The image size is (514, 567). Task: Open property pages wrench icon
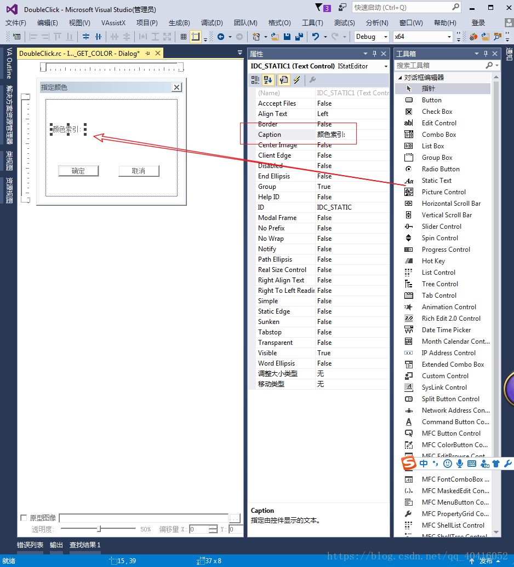313,79
